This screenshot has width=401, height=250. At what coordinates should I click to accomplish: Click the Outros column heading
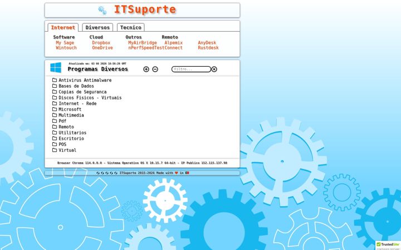(134, 37)
